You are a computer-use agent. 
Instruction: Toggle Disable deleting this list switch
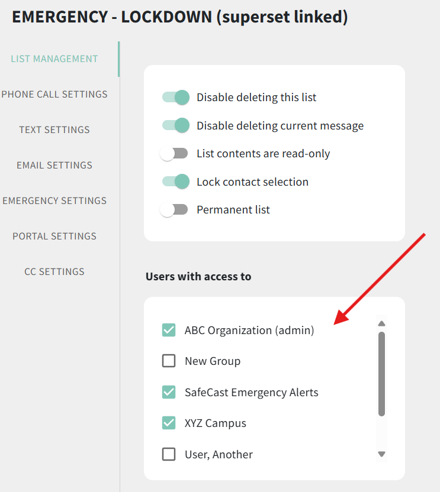coord(175,97)
